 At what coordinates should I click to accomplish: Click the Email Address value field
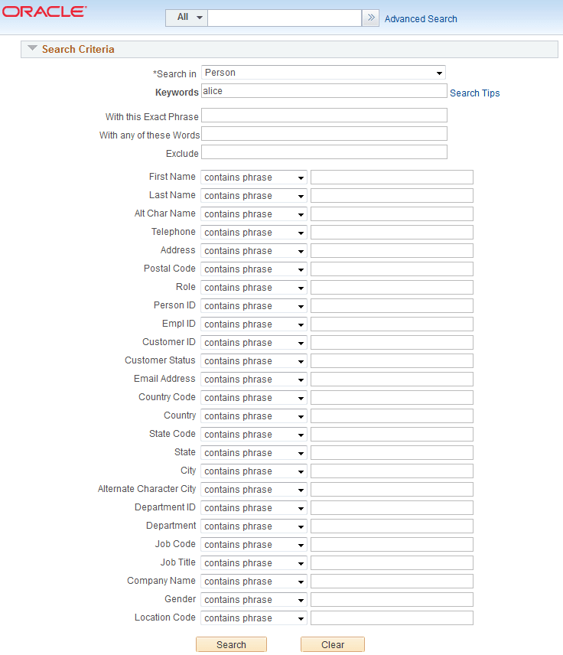392,379
